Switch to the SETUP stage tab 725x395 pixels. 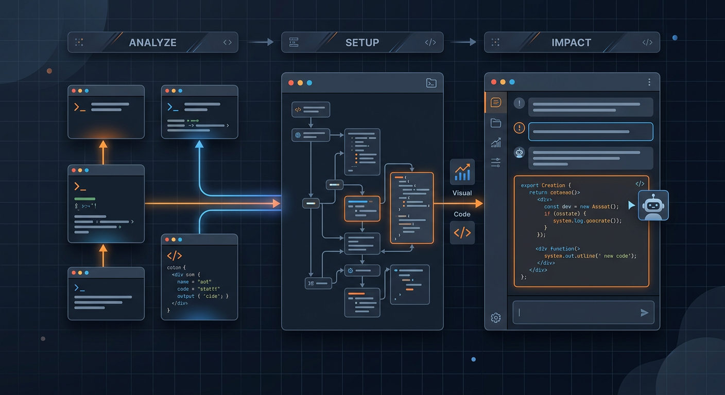pos(362,42)
